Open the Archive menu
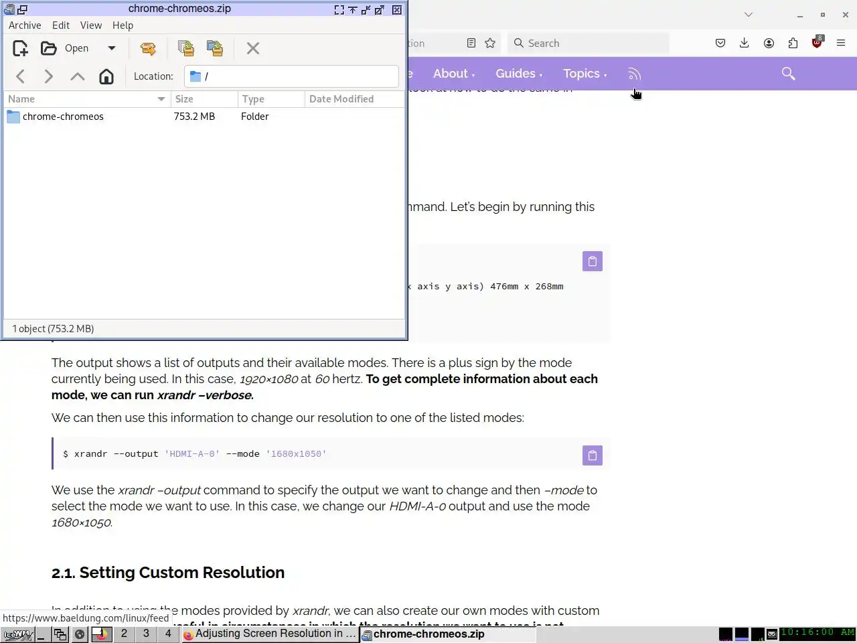Viewport: 857px width, 643px height. pyautogui.click(x=25, y=25)
